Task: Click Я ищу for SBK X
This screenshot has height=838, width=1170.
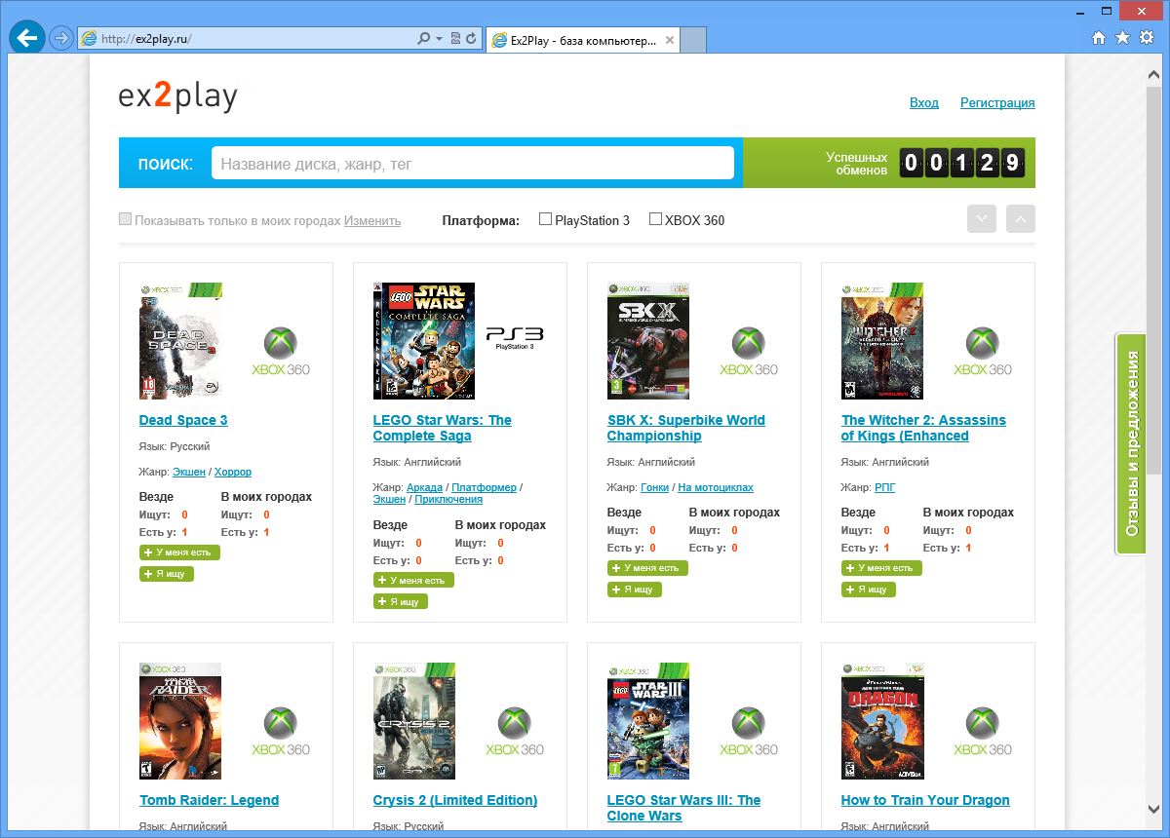Action: click(635, 590)
